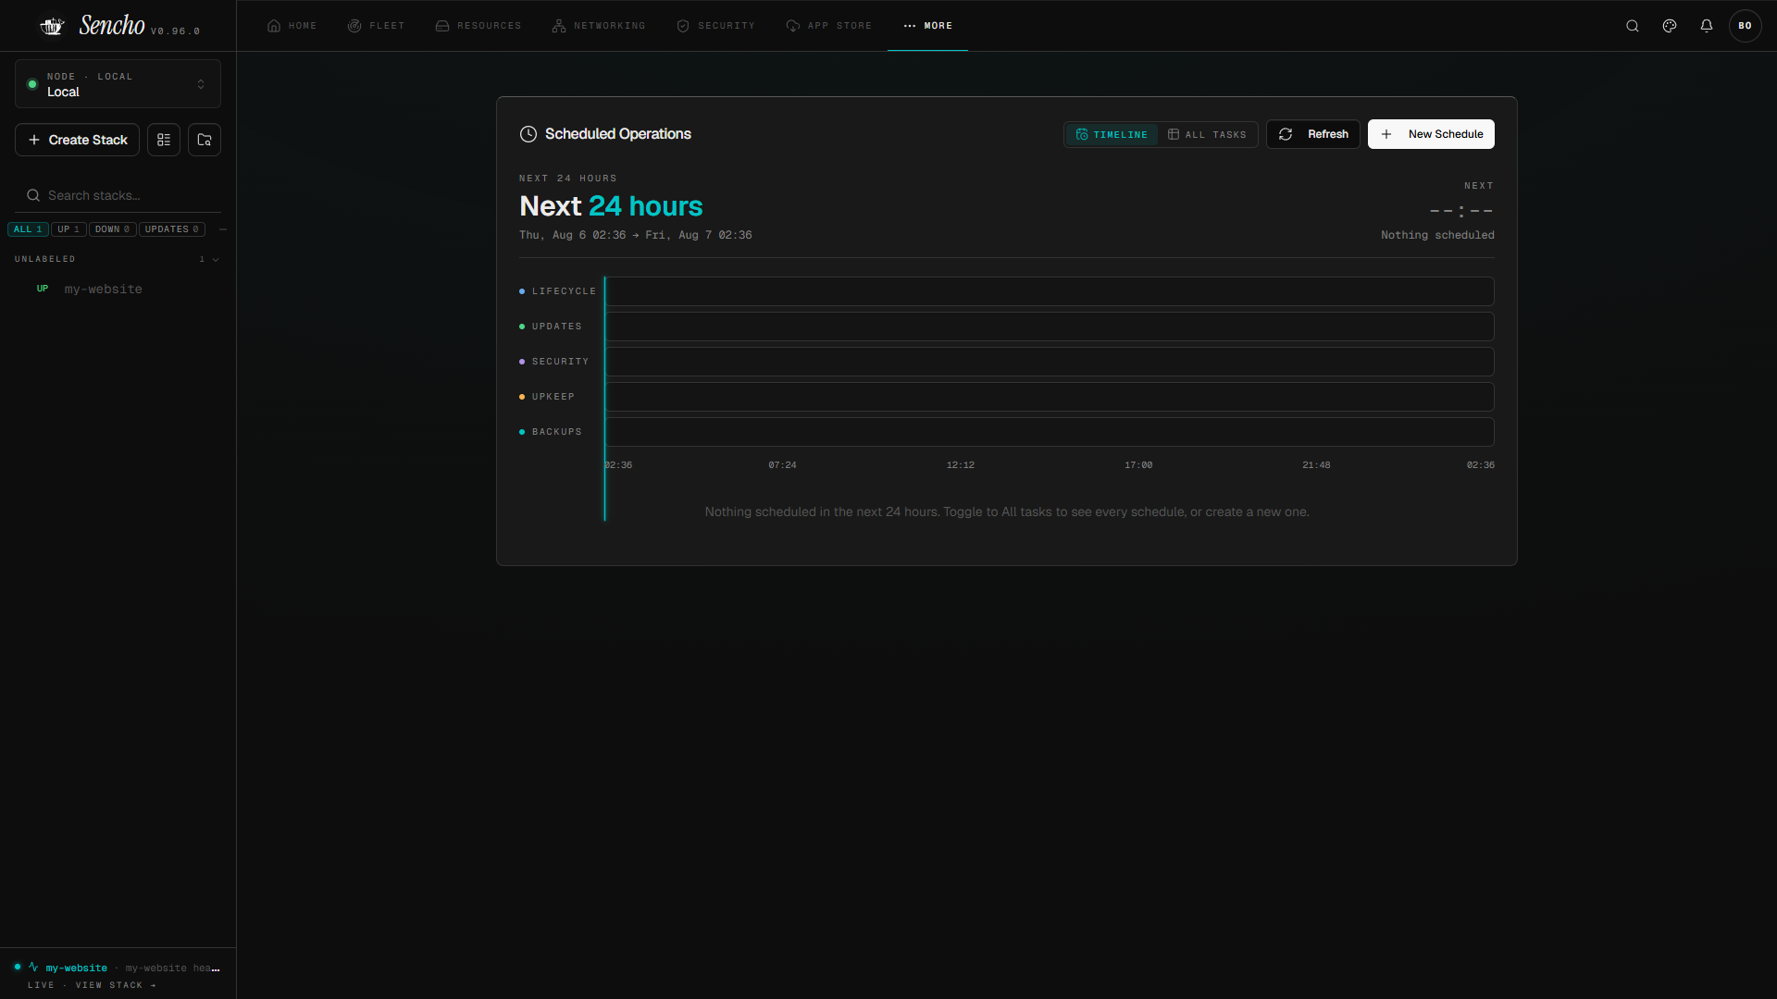Click the Lifecycle timeline track
This screenshot has width=1777, height=999.
tap(1050, 291)
